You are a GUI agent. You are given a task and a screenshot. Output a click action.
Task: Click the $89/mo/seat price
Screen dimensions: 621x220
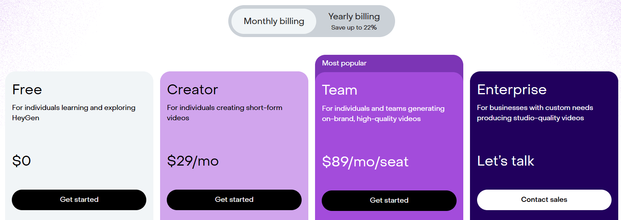[365, 162]
